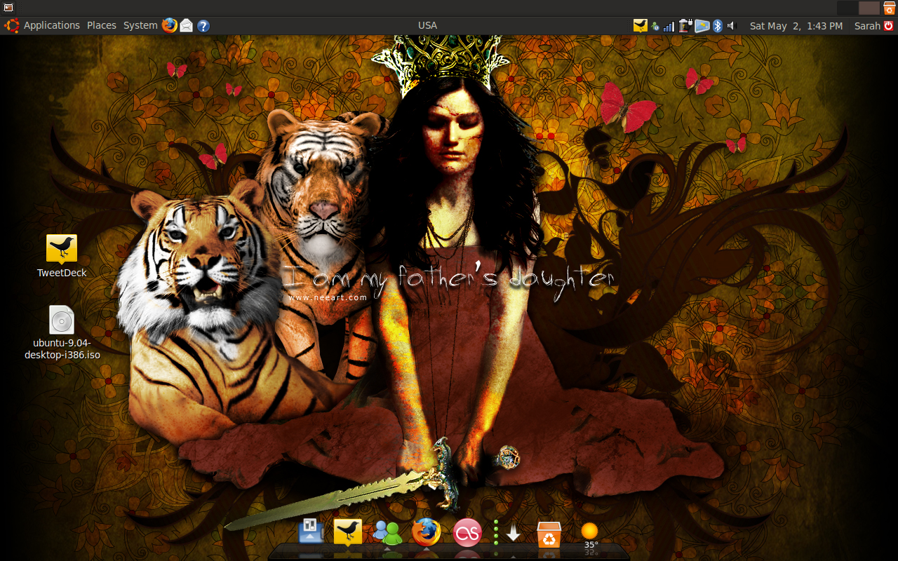Click the volume speaker icon
The width and height of the screenshot is (898, 561).
731,26
